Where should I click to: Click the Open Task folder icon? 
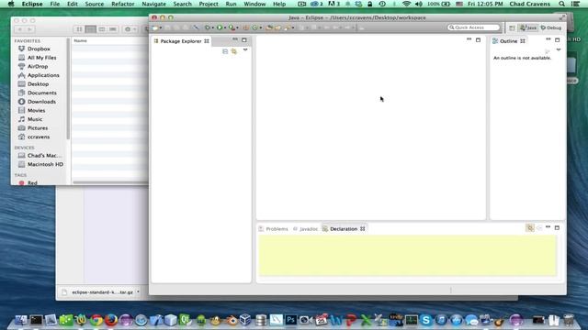coord(277,27)
